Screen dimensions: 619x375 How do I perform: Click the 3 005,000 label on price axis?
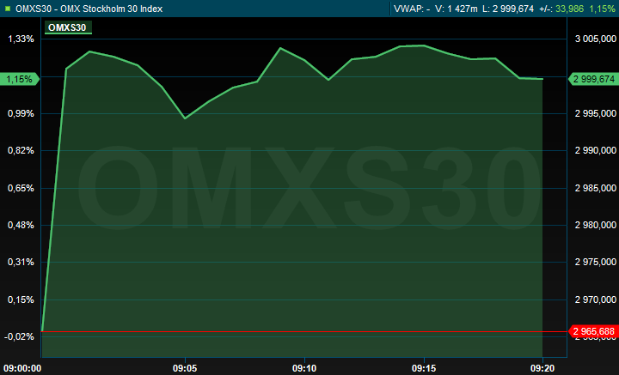point(594,39)
